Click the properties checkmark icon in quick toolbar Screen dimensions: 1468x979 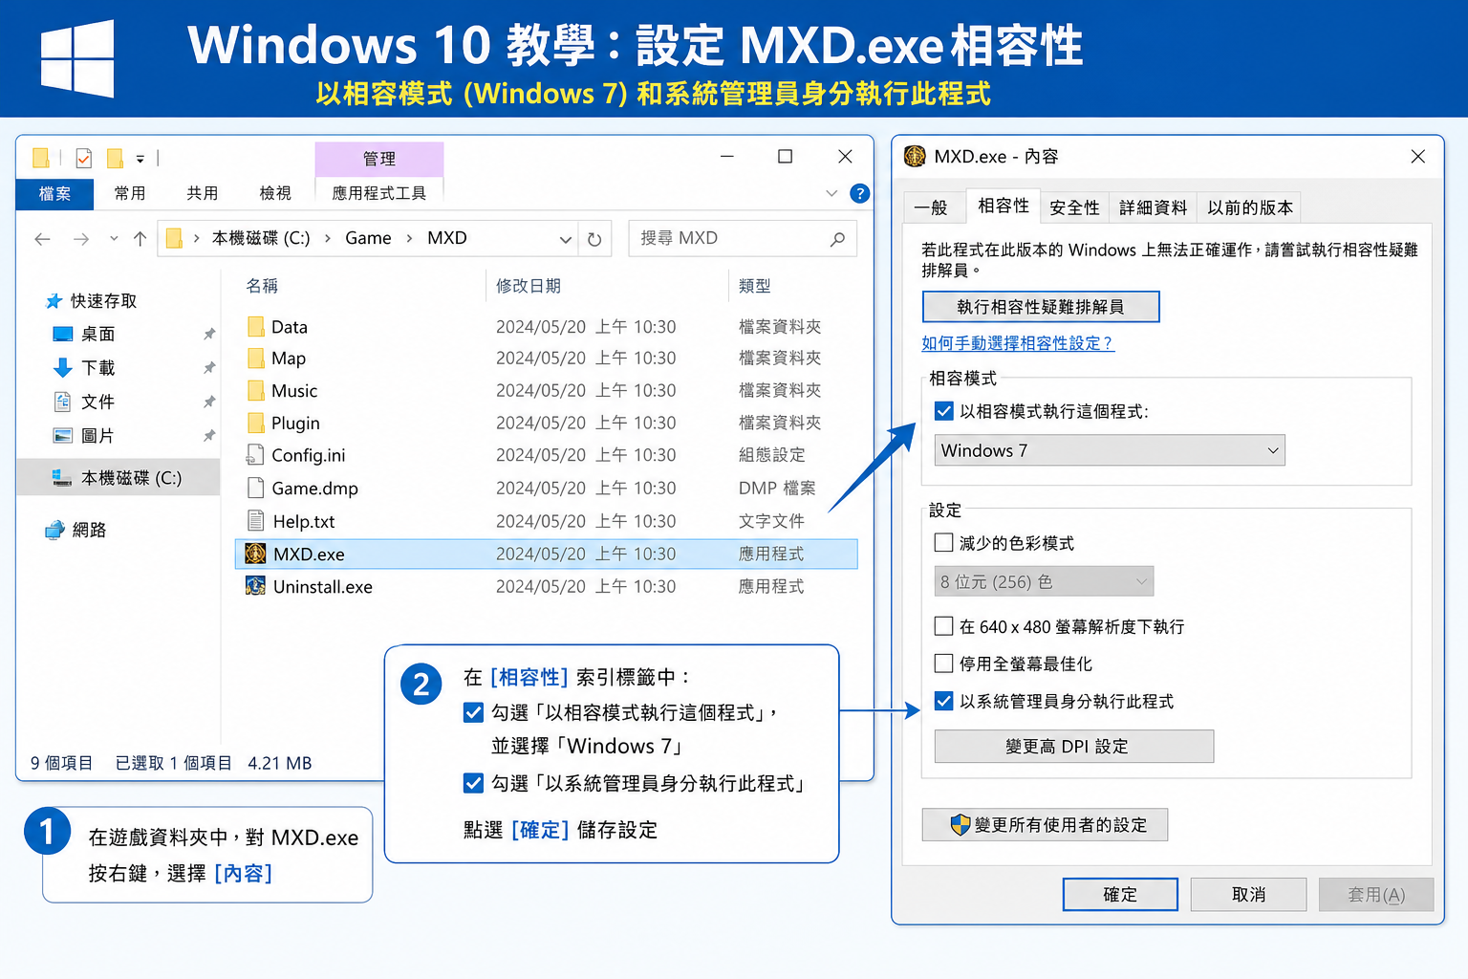click(x=84, y=158)
